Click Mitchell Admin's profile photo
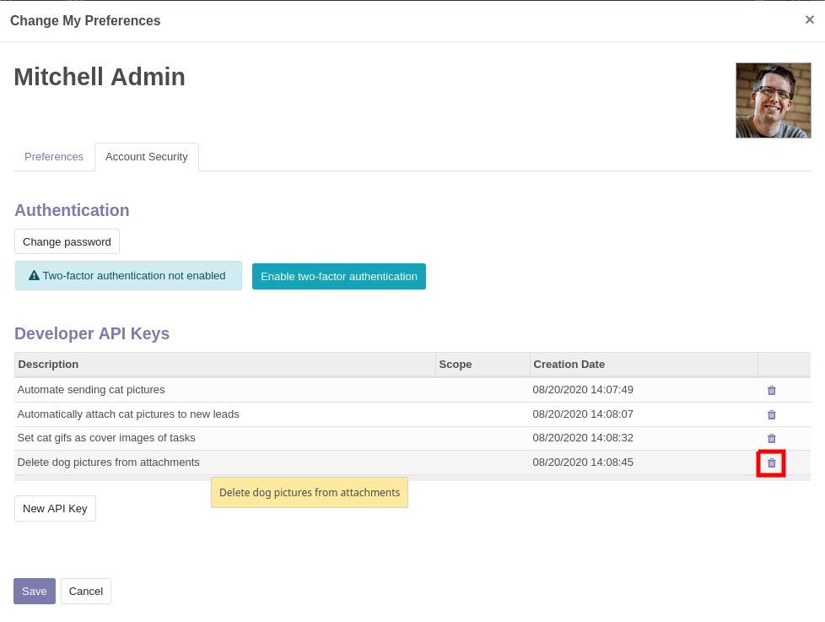Image resolution: width=825 pixels, height=622 pixels. click(x=773, y=100)
